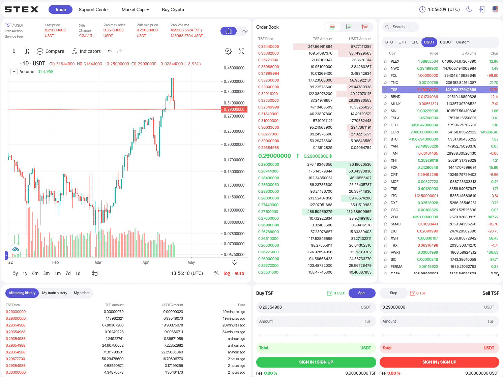Select the Stop order type button
This screenshot has width=503, height=377.
393,293
